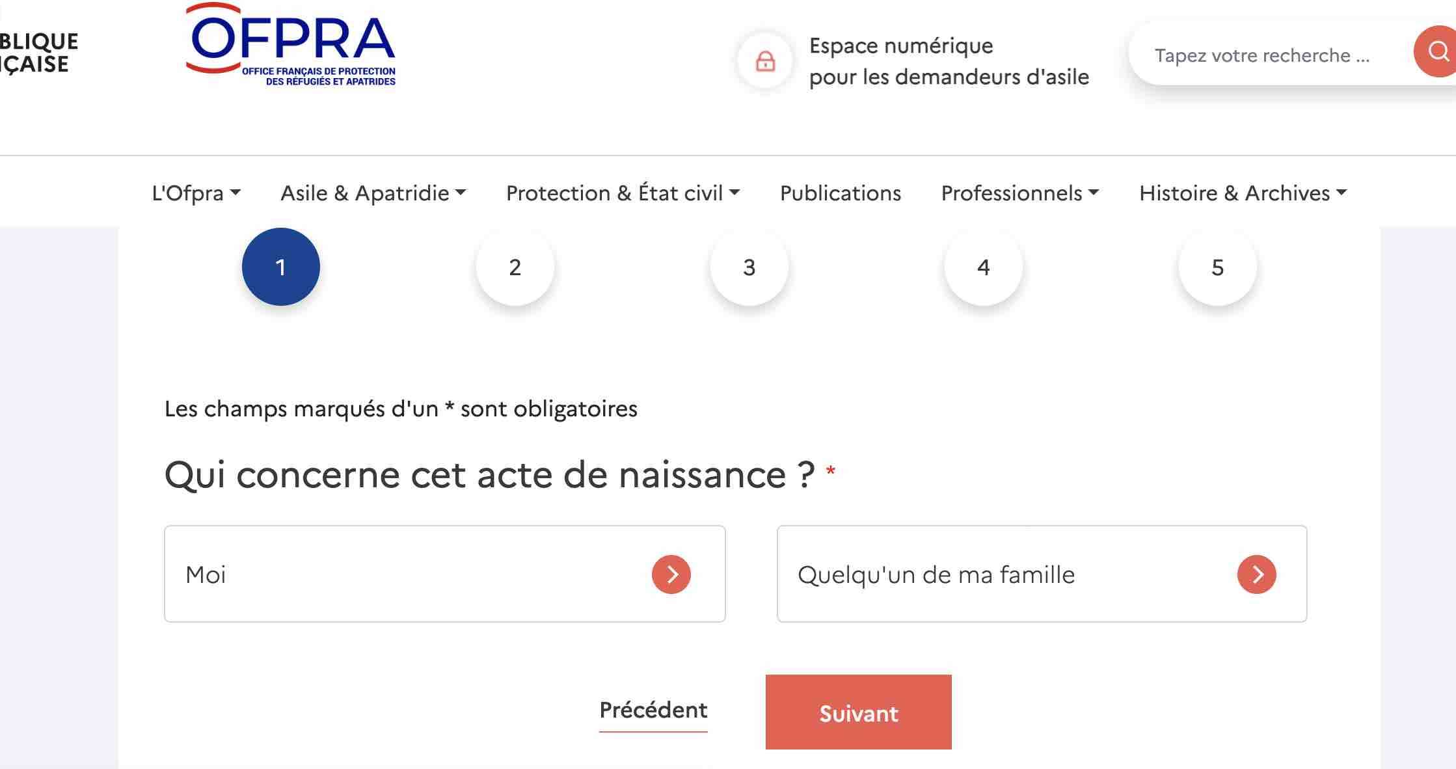This screenshot has width=1456, height=769.
Task: Click the padlock icon for Espace numérique
Action: pos(765,61)
